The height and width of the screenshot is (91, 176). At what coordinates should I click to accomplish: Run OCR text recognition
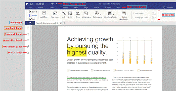pyautogui.click(x=70, y=15)
